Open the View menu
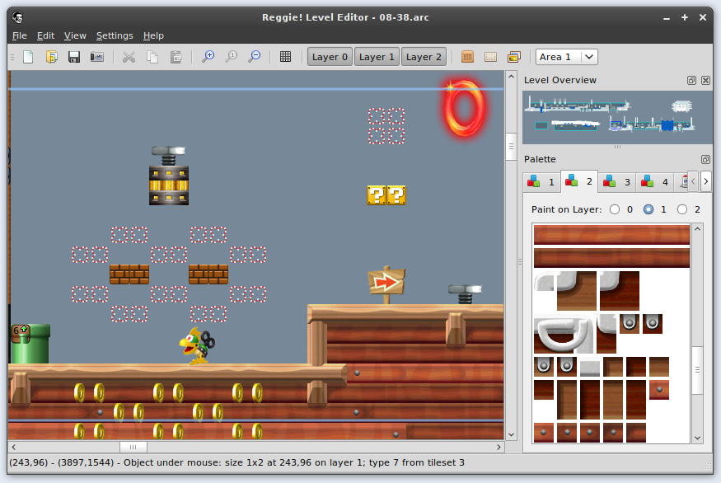 pos(75,35)
